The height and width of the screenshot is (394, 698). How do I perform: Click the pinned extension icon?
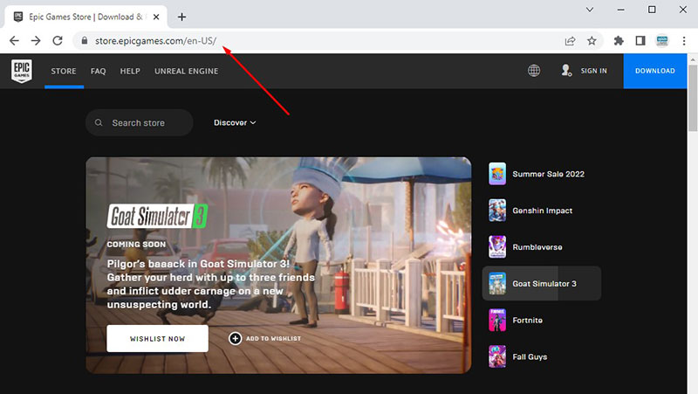(x=662, y=41)
